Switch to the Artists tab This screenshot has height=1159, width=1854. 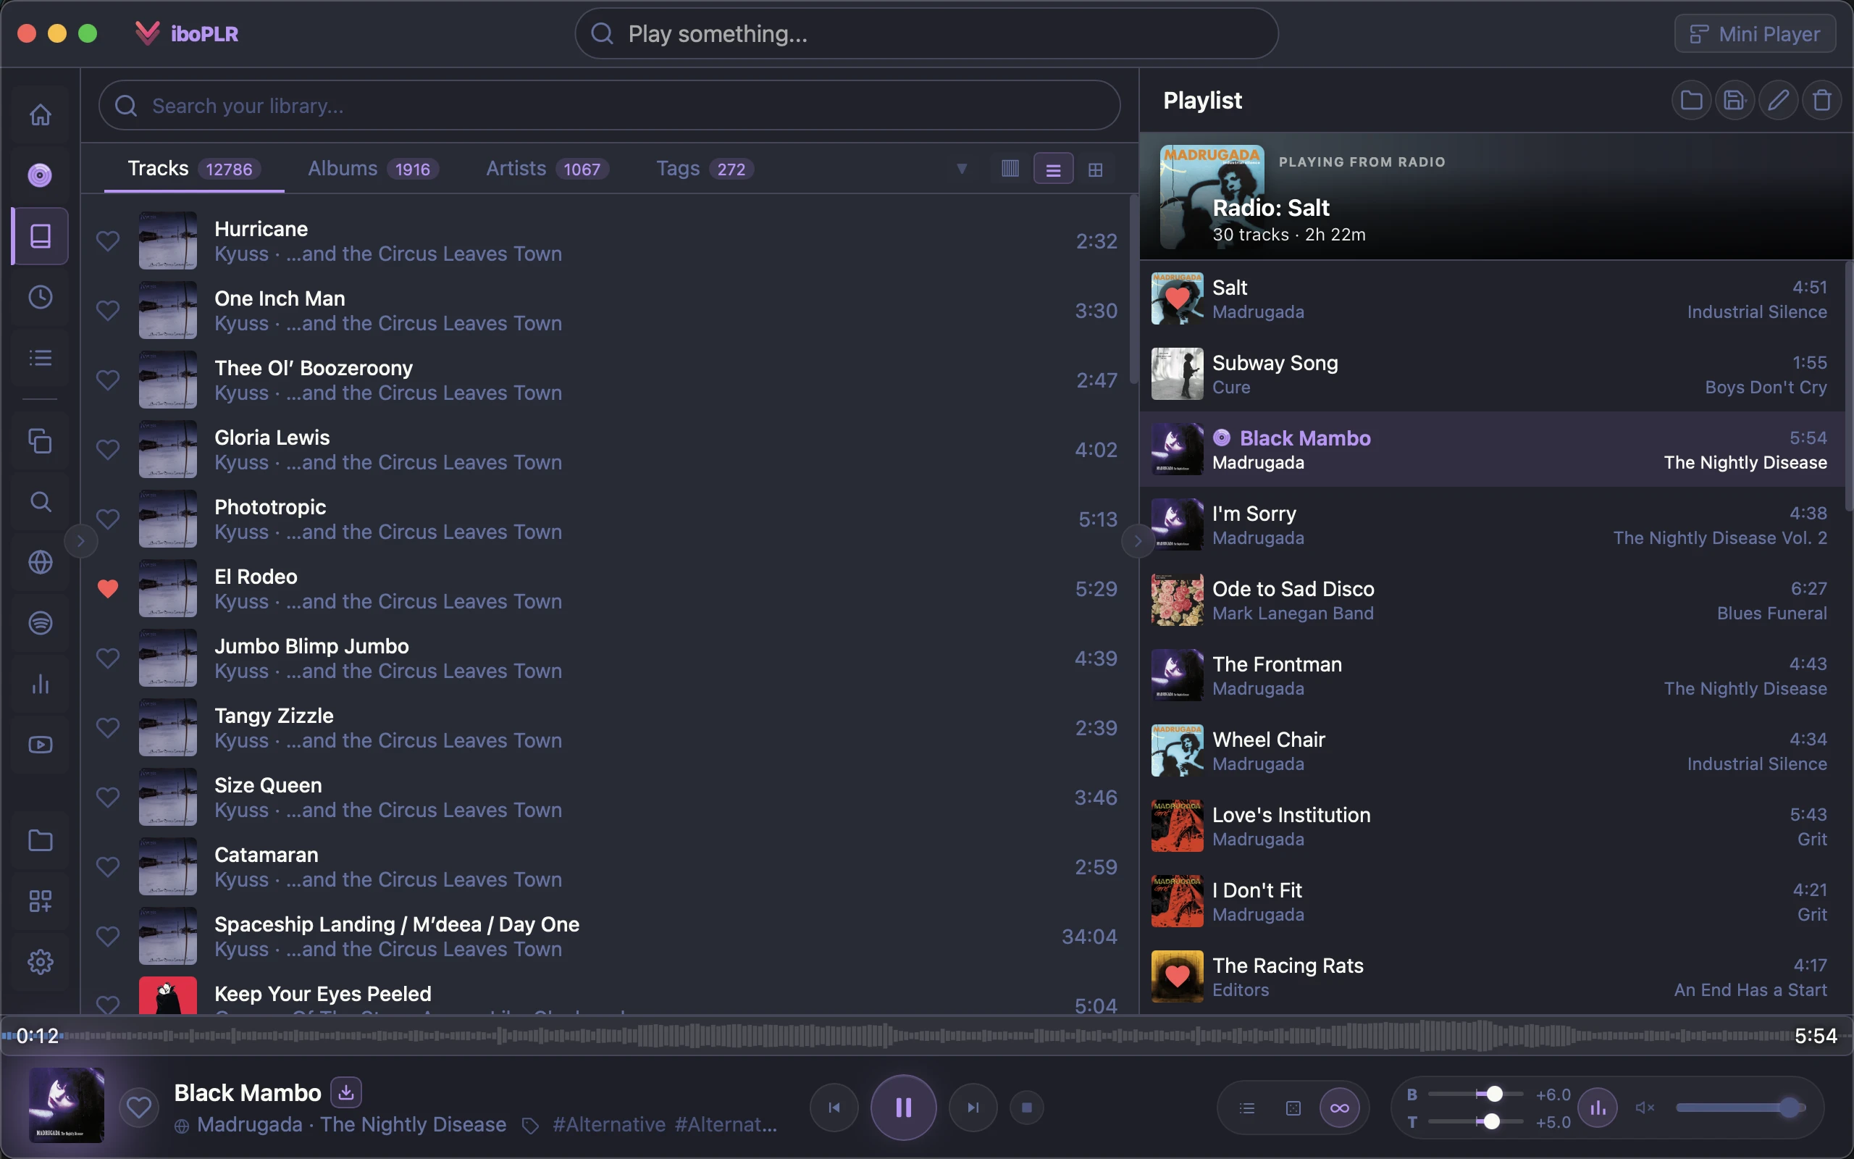[548, 169]
